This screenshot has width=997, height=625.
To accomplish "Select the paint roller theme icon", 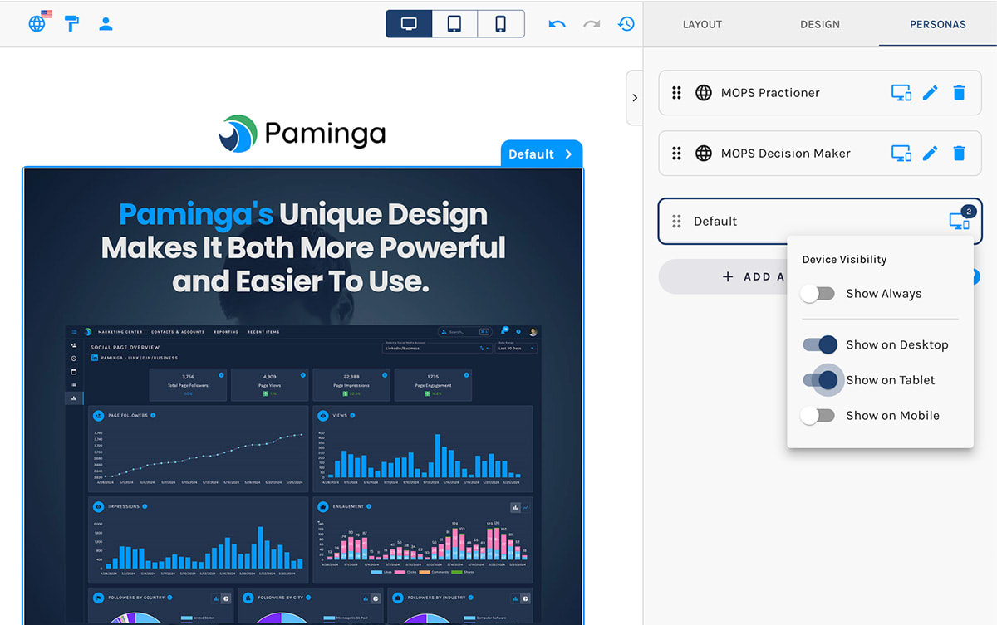I will pos(72,23).
